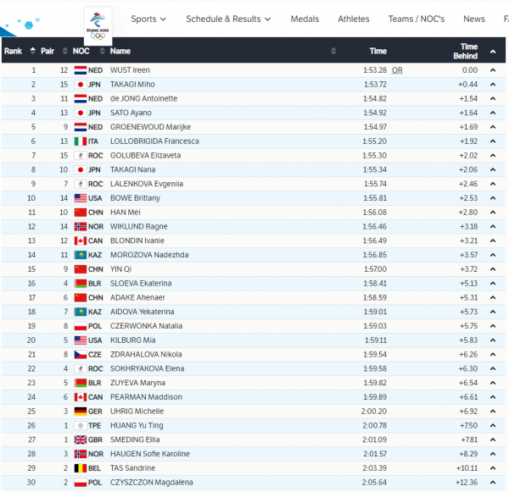Expand details for ADAKE Ahenaer row
Image resolution: width=509 pixels, height=492 pixels.
(x=493, y=297)
